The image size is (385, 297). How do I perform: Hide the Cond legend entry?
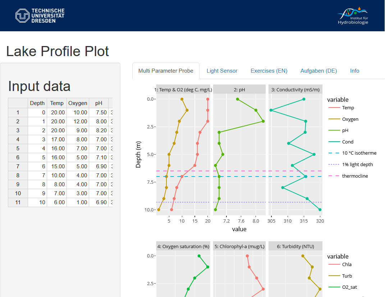pos(348,142)
